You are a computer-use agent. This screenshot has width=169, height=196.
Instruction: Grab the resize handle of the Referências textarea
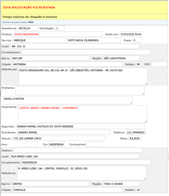tap(146, 84)
